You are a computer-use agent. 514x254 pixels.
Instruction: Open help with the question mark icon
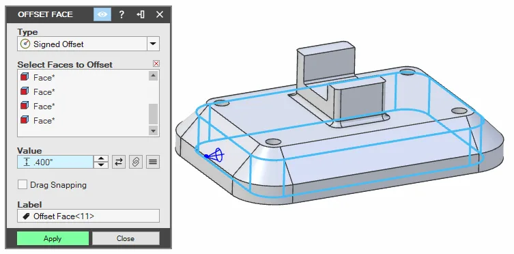[122, 14]
